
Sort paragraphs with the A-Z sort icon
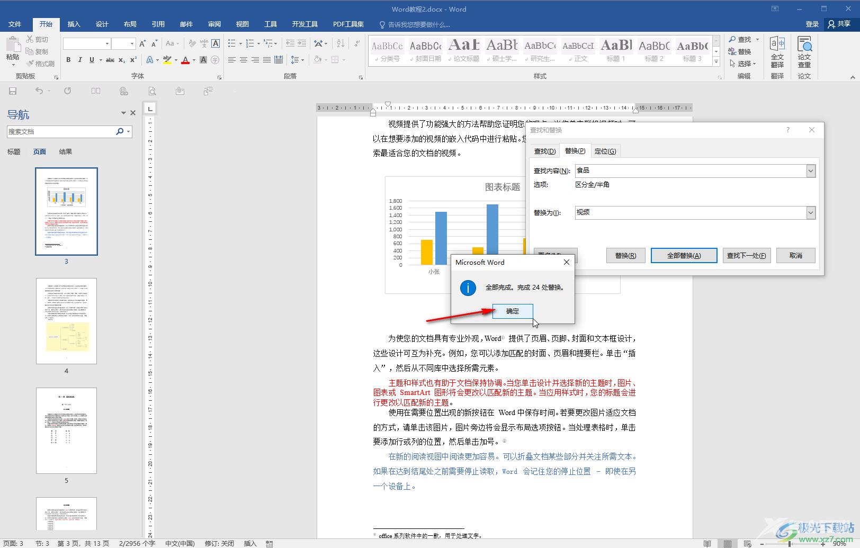pyautogui.click(x=341, y=43)
